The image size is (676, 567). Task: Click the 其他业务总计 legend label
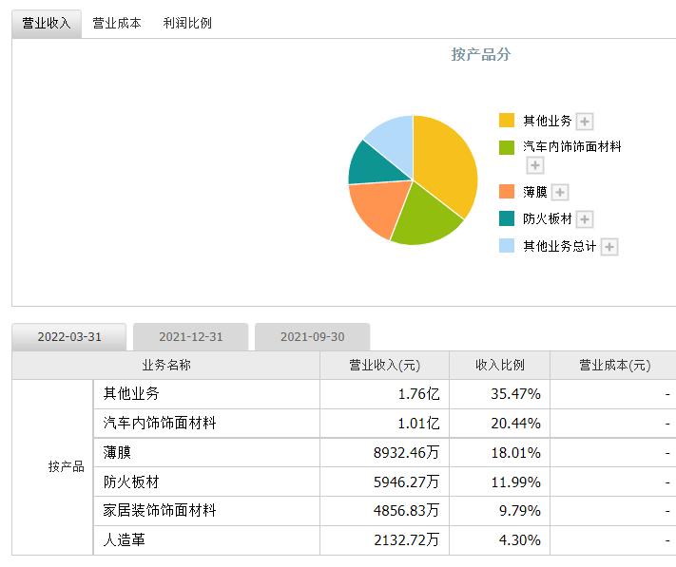click(x=560, y=246)
